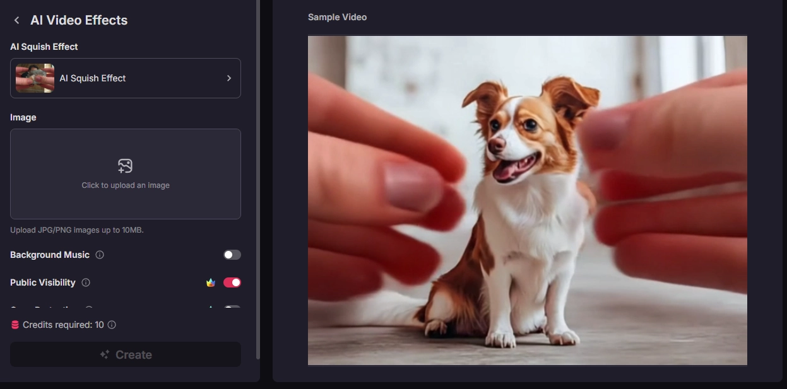Viewport: 787px width, 389px height.
Task: Open the info icon after Credits required
Action: point(112,325)
